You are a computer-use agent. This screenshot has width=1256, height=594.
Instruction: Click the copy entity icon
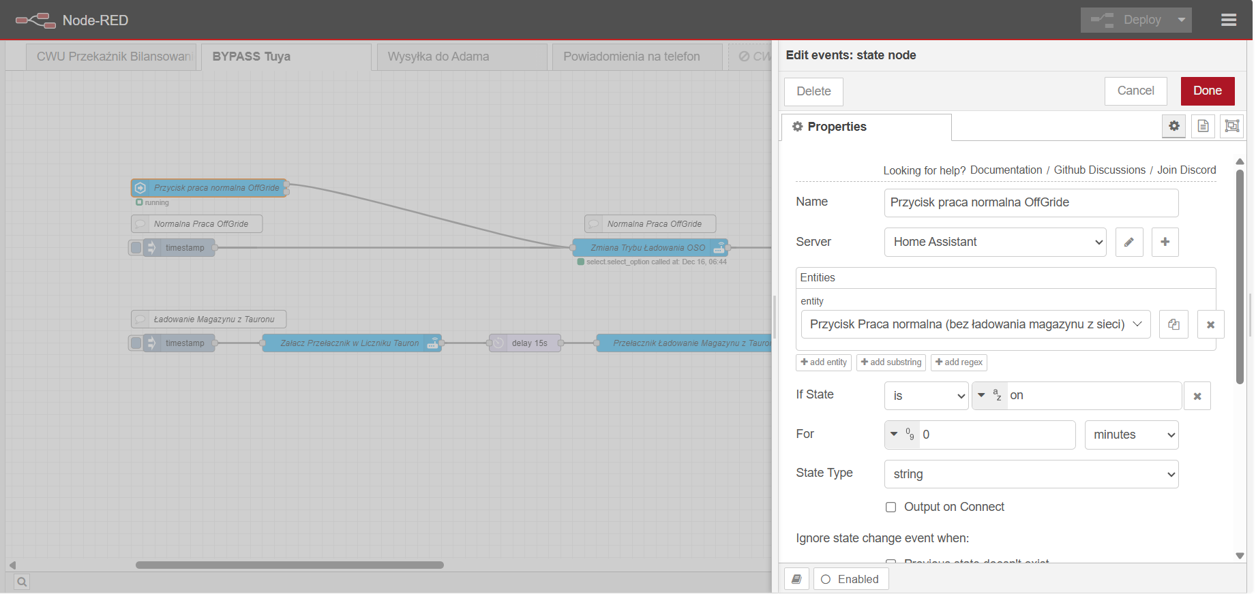click(1173, 324)
